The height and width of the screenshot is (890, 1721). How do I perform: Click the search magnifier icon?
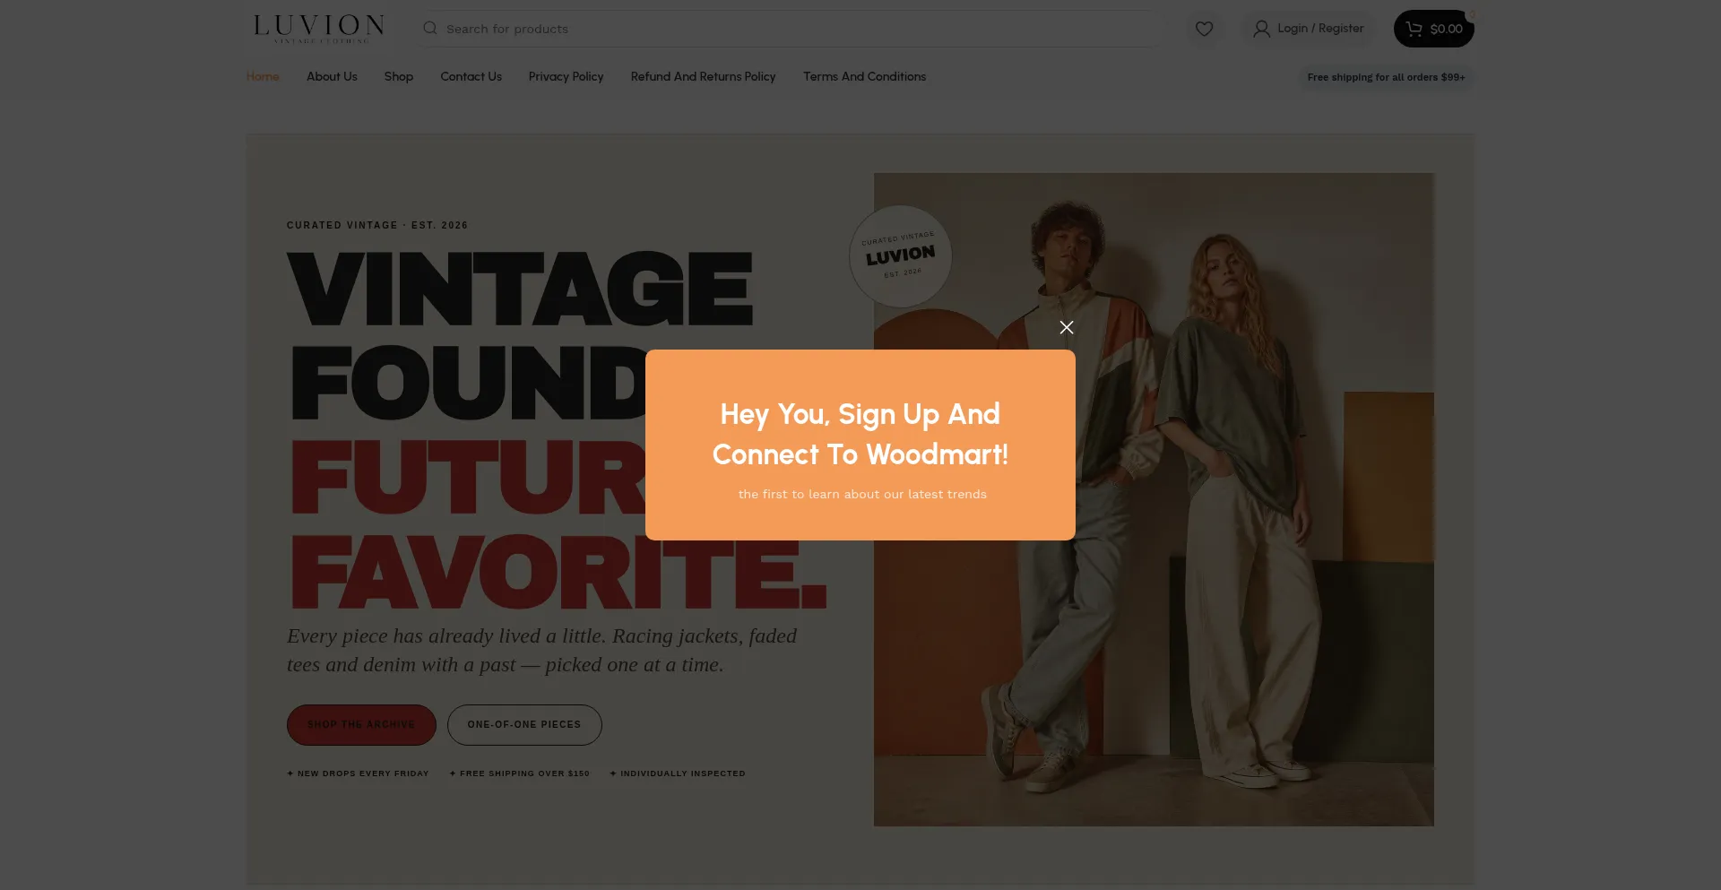click(x=430, y=29)
